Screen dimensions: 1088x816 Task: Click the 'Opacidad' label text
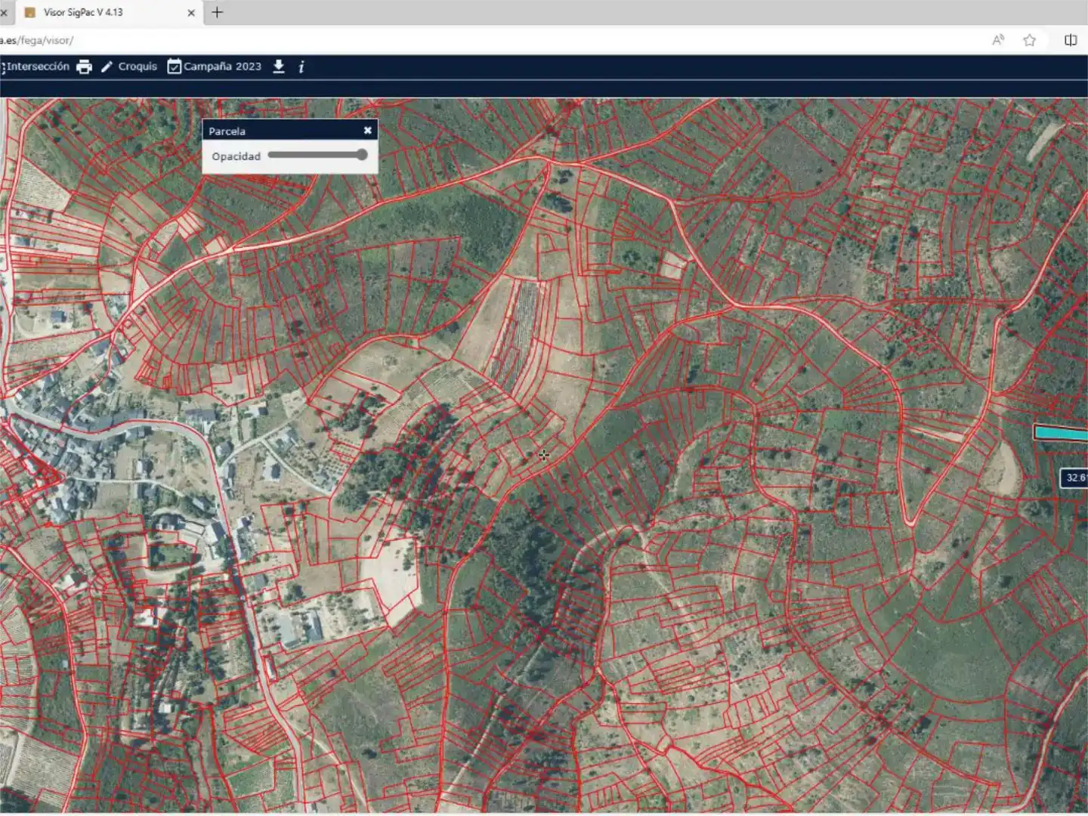point(236,156)
